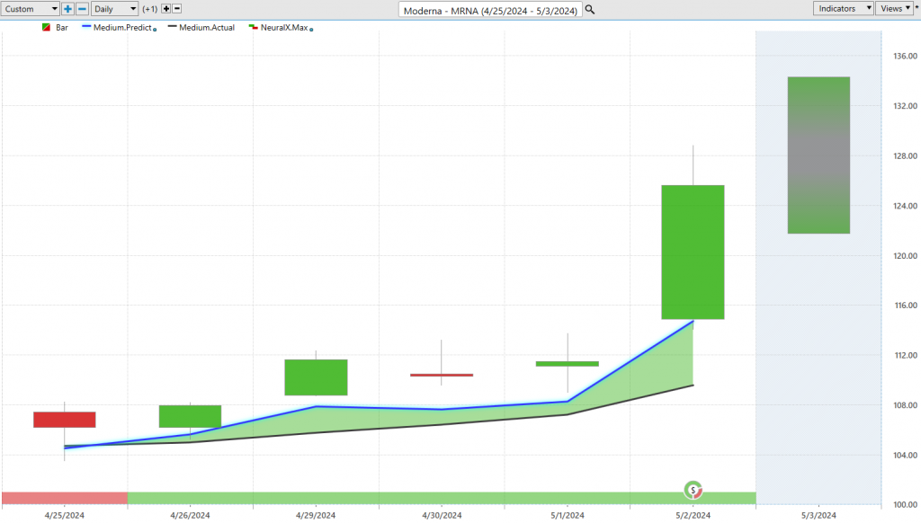This screenshot has width=921, height=523.
Task: Click the 112.00 price axis label
Action: [x=905, y=355]
